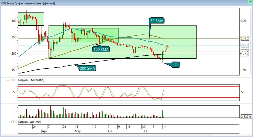The image size is (253, 137).
Task: Click the left price axis label '250'
Action: (14, 37)
